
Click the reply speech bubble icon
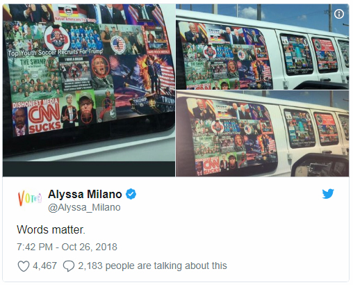[x=69, y=266]
